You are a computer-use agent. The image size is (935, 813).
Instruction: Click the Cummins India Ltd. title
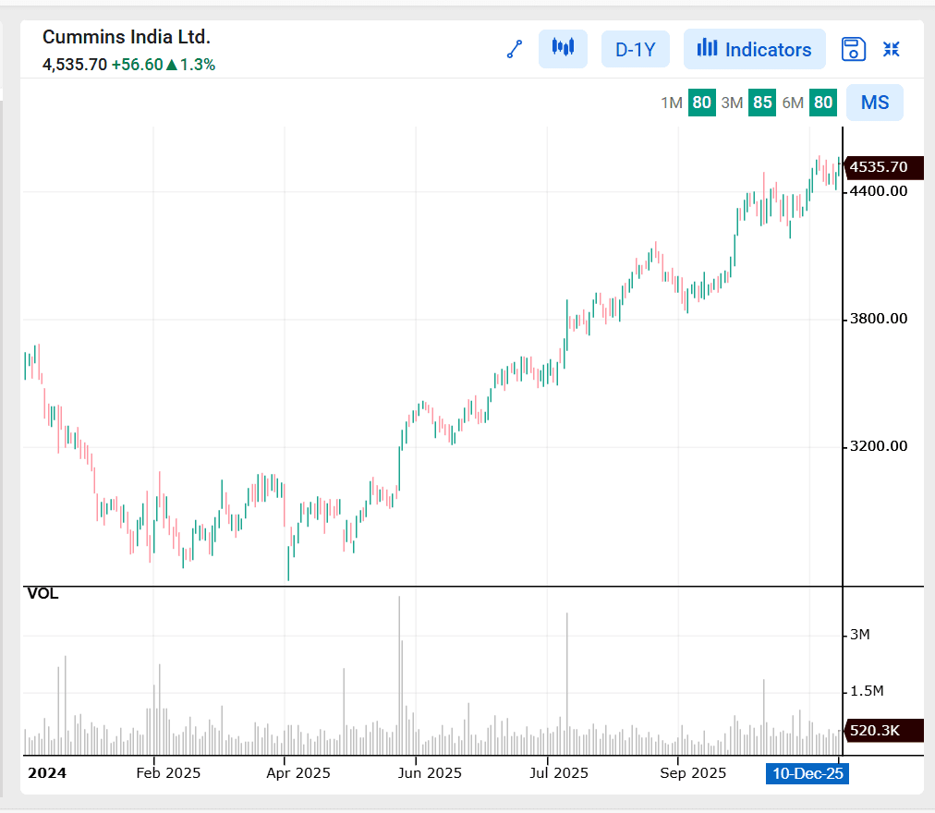coord(127,37)
